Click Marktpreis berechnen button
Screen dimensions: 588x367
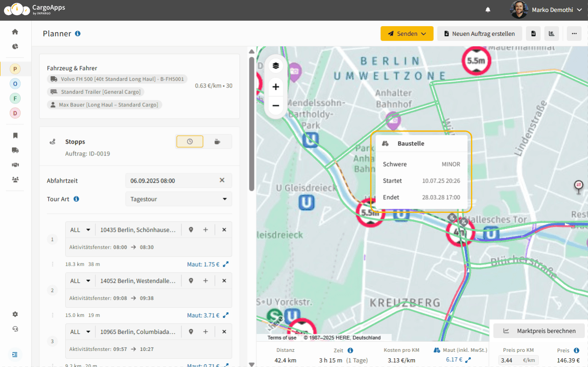pos(539,331)
